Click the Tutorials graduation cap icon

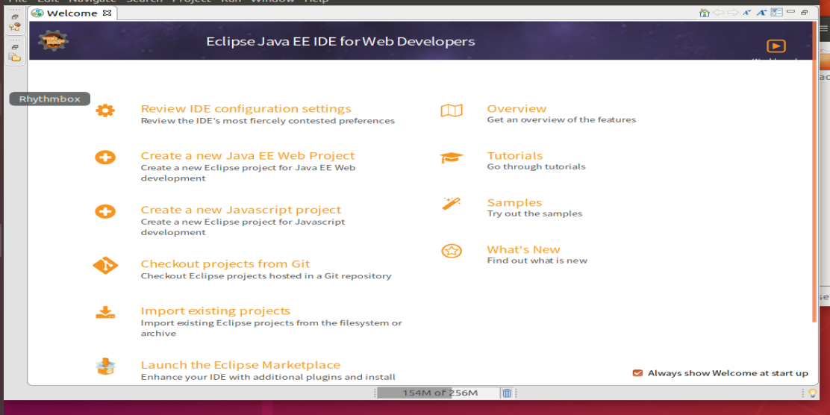coord(452,157)
